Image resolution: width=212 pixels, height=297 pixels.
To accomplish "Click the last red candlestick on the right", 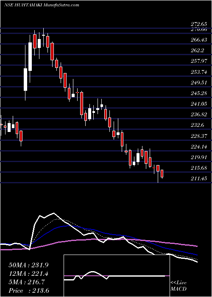I will pos(162,174).
